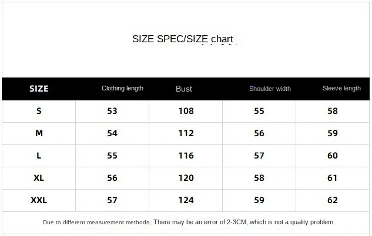This screenshot has width=372, height=236.
Task: Click the SIZE SPEC/SIZE chart title
Action: 183,39
